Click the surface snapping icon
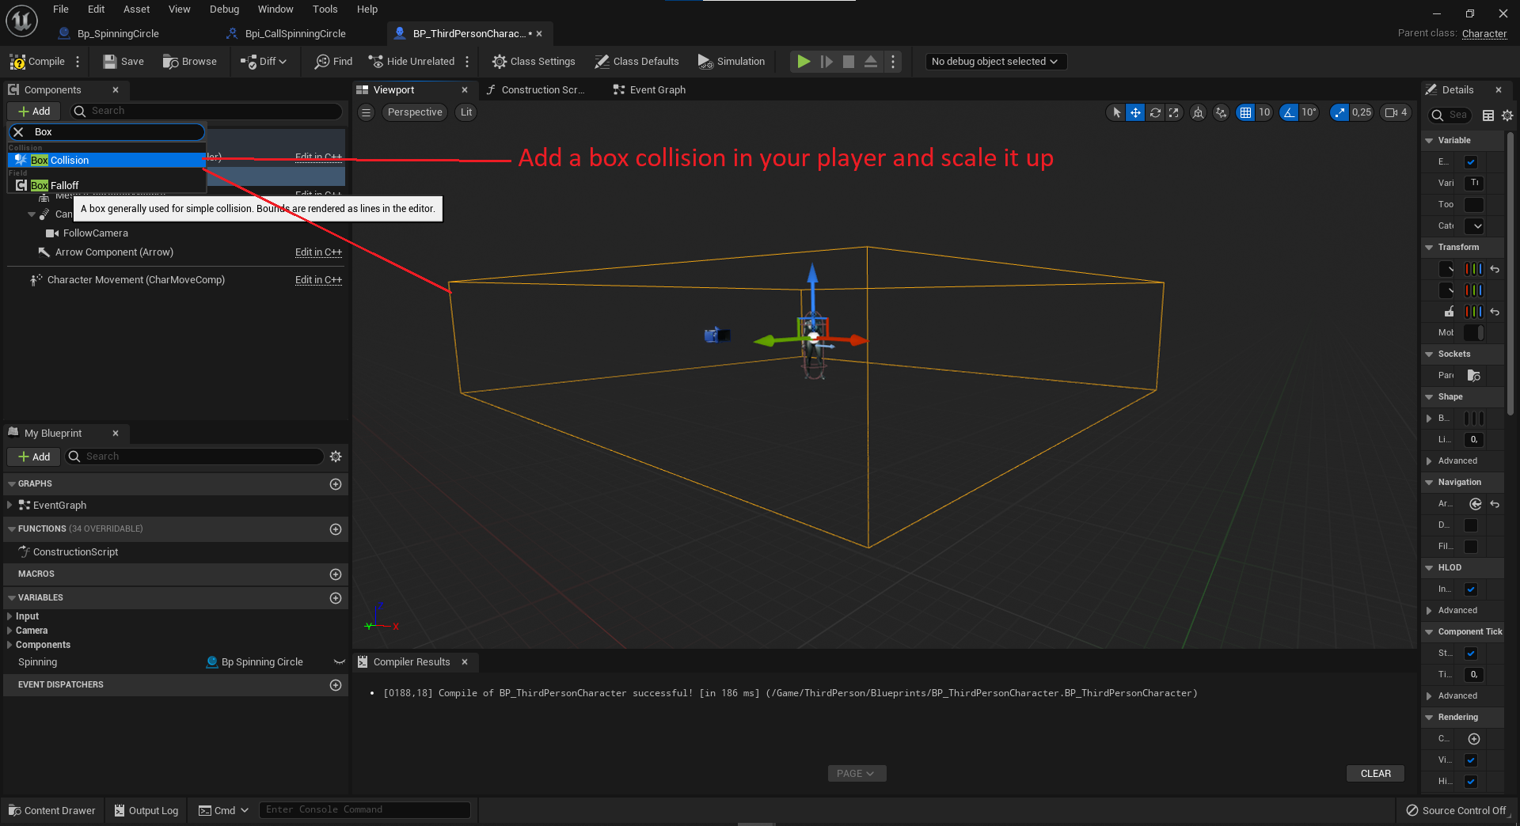1520x826 pixels. [1222, 112]
